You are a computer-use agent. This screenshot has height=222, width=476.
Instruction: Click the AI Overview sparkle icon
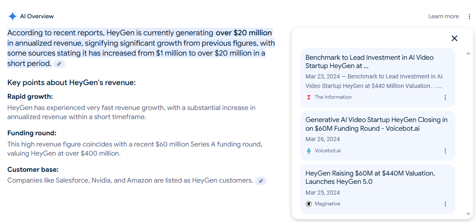[x=12, y=16]
